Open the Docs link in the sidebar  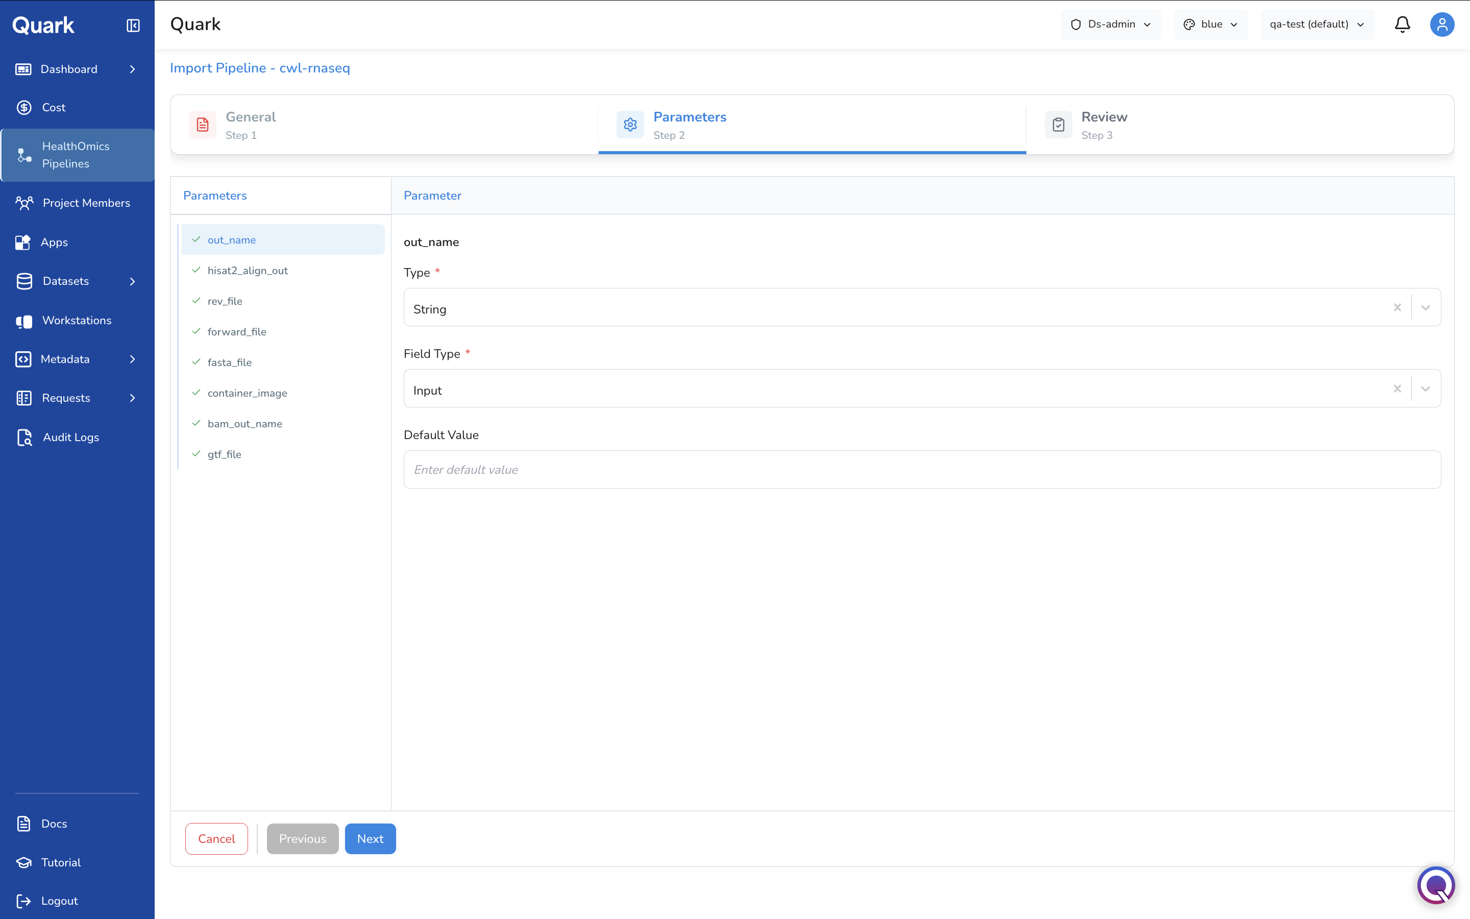tap(77, 824)
